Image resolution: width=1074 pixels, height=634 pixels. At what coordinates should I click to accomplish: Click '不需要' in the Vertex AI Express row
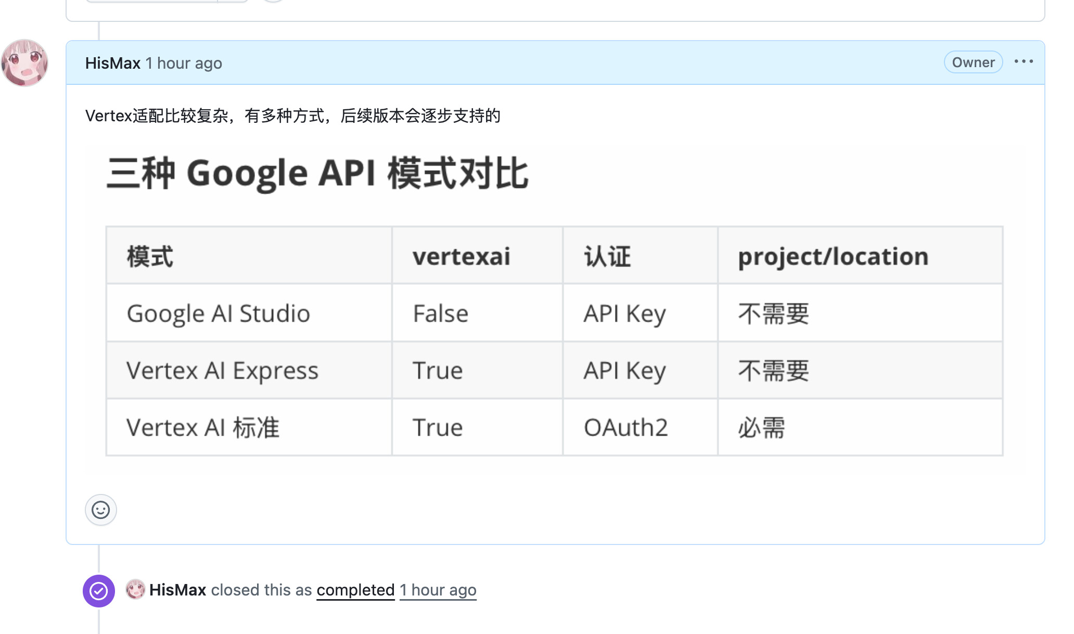pos(860,371)
